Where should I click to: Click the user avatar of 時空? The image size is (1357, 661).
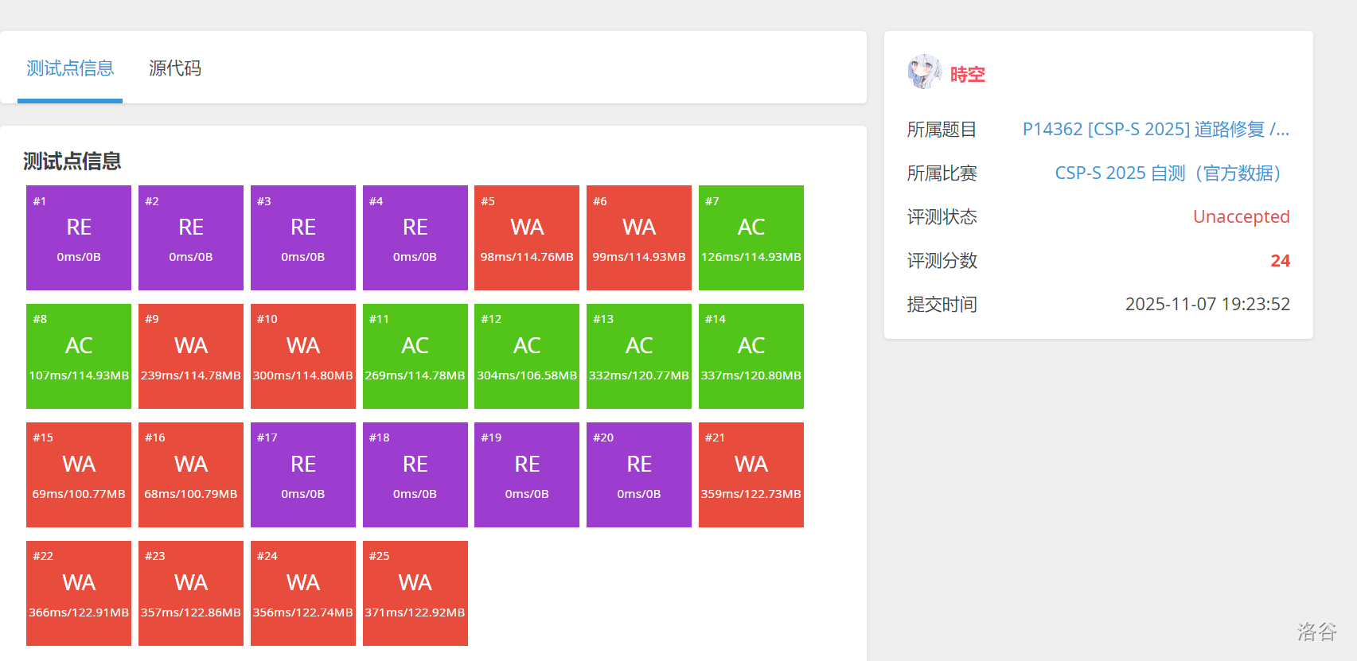coord(924,72)
